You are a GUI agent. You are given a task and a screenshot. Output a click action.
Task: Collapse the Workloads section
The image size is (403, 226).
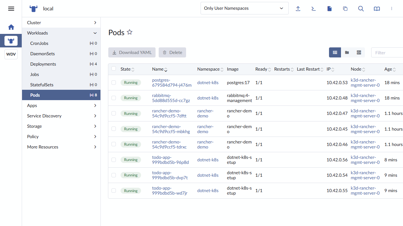pos(61,33)
